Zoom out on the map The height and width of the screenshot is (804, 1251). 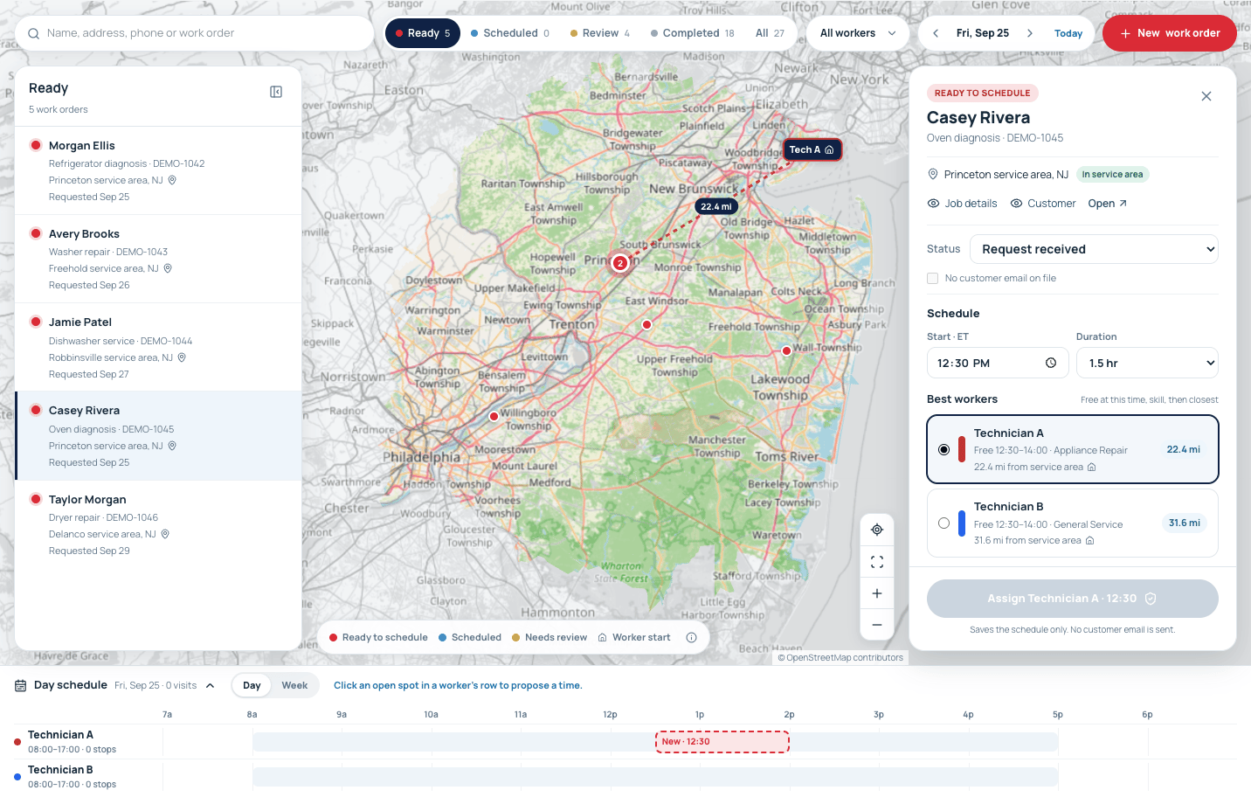(x=877, y=625)
